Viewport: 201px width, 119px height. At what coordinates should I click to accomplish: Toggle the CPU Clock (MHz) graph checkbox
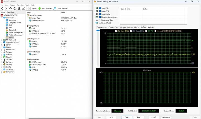pyautogui.click(x=116, y=31)
